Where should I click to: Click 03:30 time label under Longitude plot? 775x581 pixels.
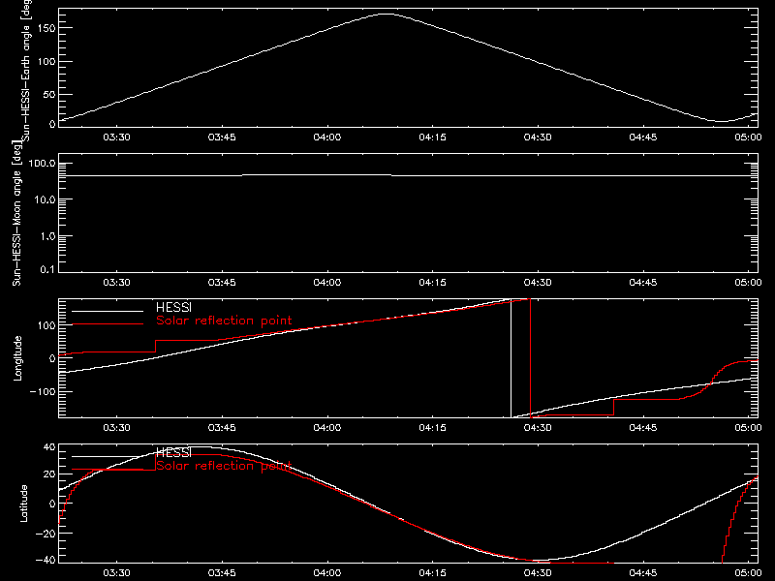point(116,427)
